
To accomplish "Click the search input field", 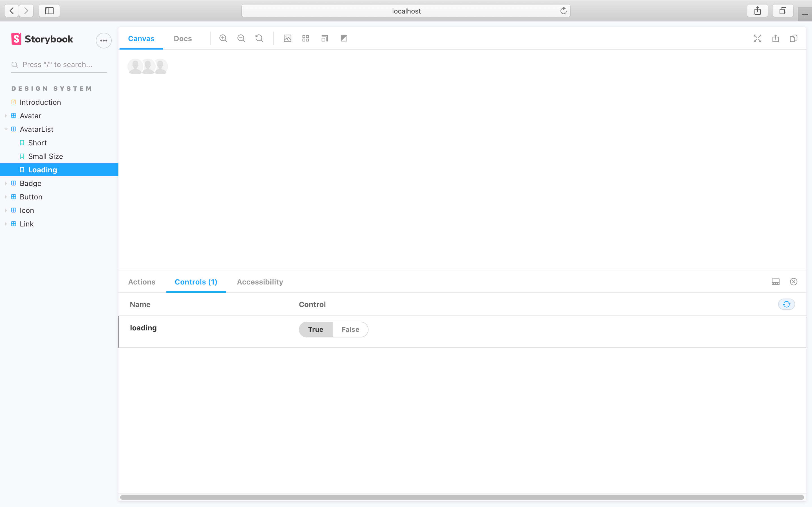I will tap(59, 64).
